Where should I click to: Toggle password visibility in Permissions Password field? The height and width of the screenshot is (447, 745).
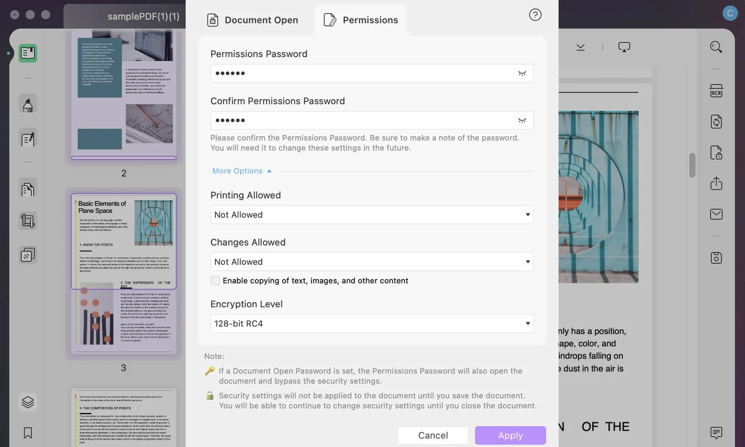(521, 73)
